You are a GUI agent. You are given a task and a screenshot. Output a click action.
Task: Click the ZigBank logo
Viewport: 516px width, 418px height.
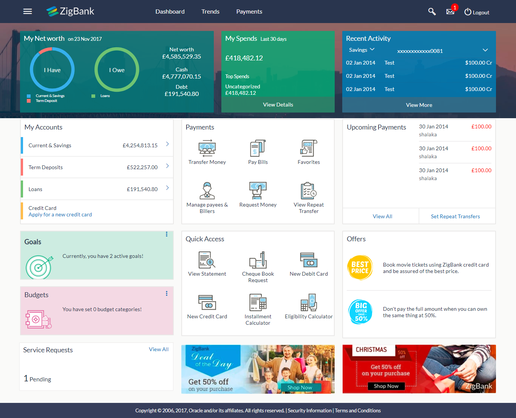70,11
